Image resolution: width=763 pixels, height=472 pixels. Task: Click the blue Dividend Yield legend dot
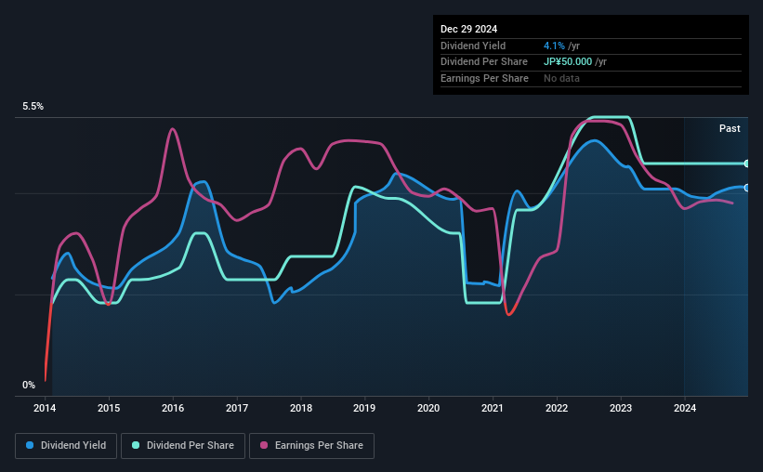point(30,445)
